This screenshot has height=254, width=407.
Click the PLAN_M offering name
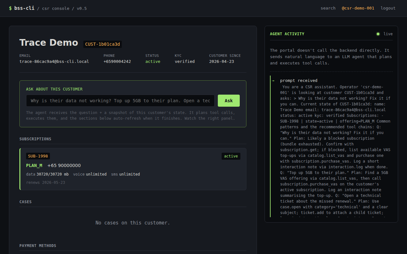tap(34, 165)
